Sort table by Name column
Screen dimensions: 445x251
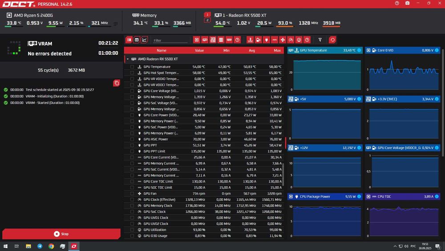pos(162,50)
